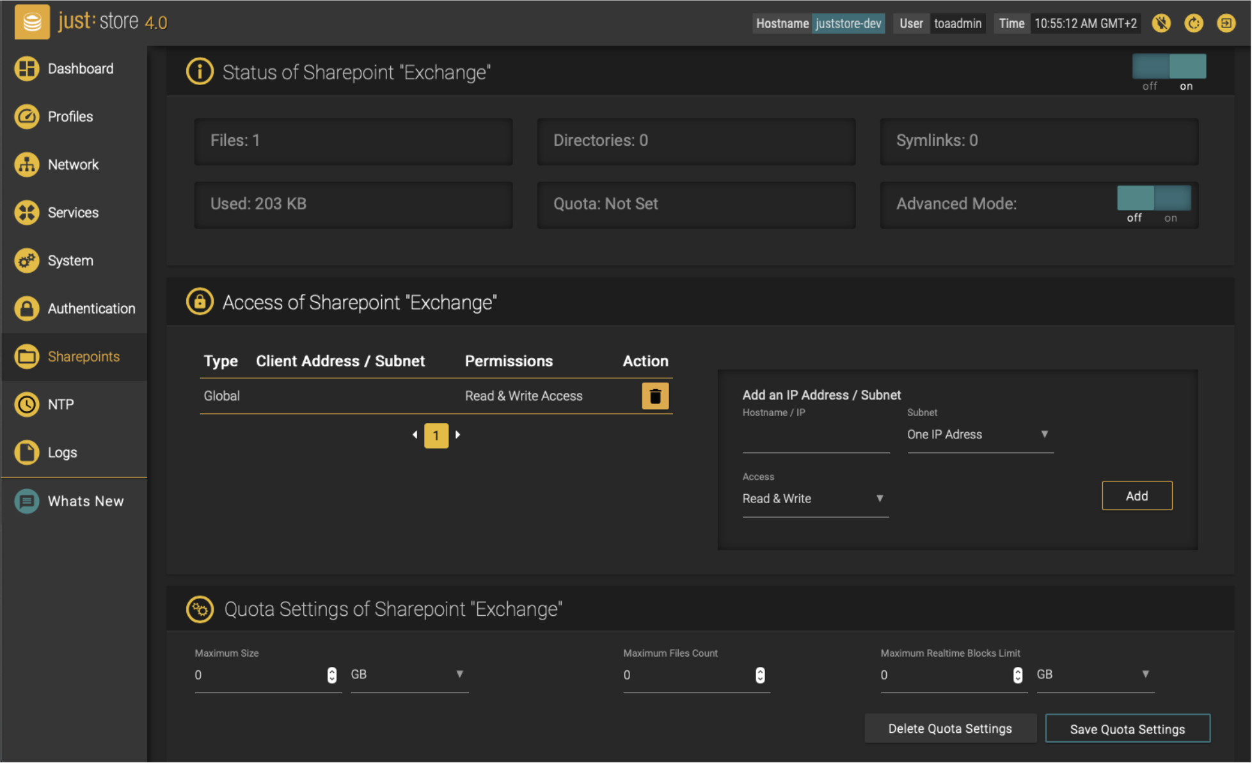Open the Subnet dropdown
The width and height of the screenshot is (1252, 763).
[x=979, y=435]
